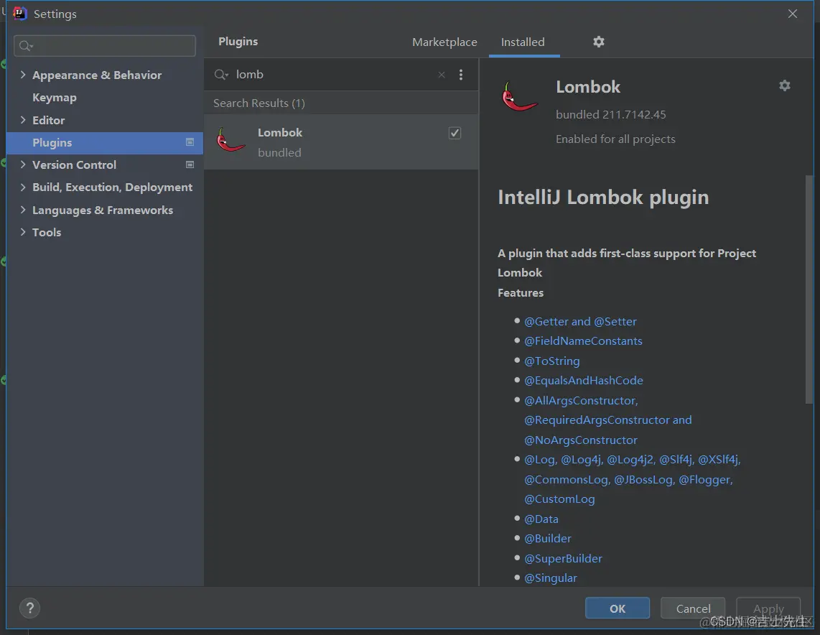Open the plugin search options three-dot menu
Viewport: 820px width, 635px height.
(461, 75)
